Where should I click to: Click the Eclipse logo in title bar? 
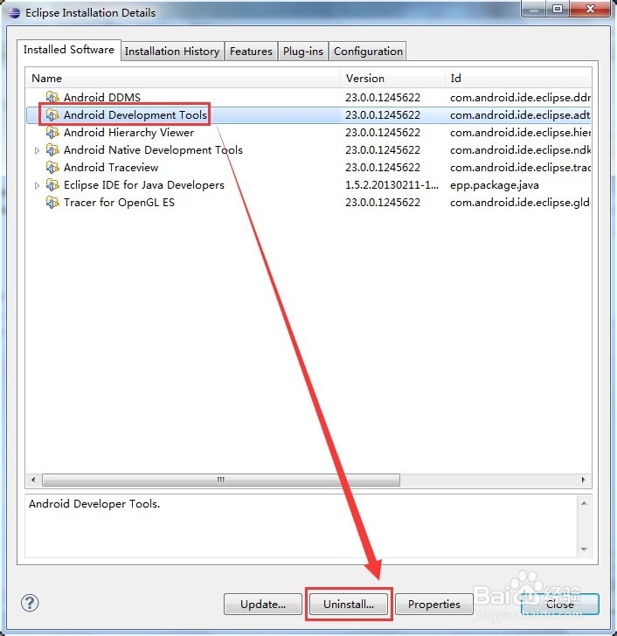click(14, 12)
